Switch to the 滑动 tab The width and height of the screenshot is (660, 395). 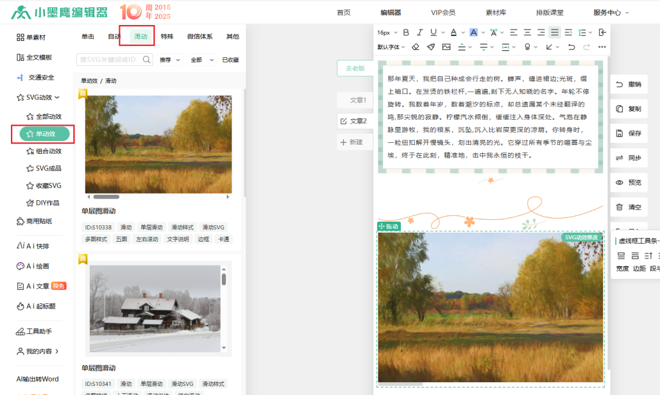(141, 36)
